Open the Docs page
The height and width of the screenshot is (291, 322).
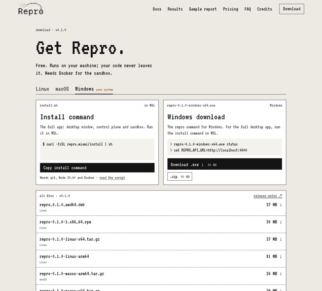(157, 9)
